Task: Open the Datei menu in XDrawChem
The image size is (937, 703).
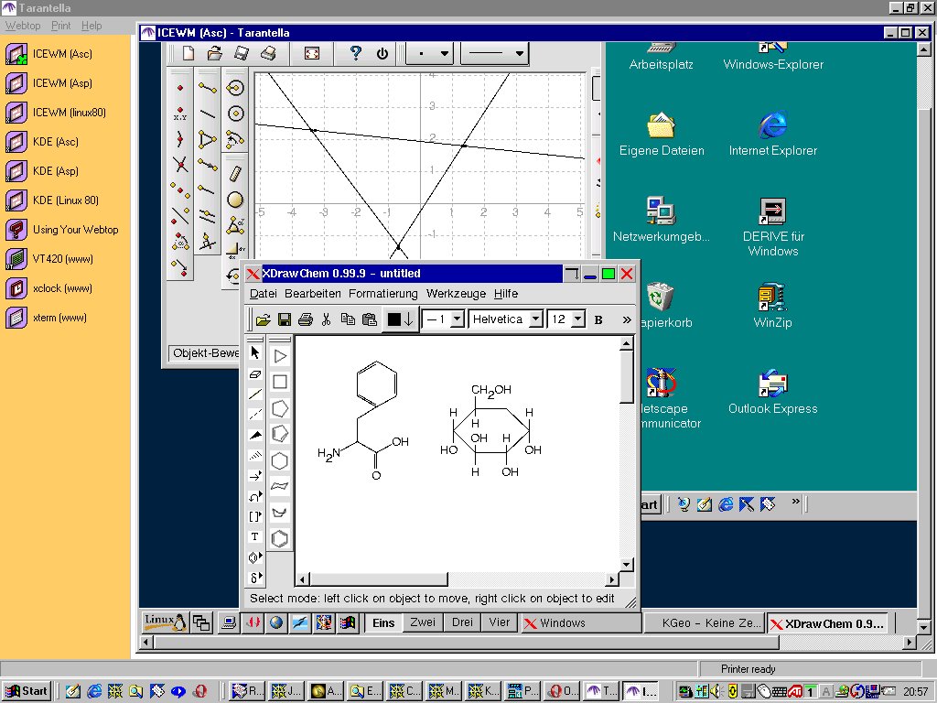Action: pyautogui.click(x=263, y=294)
